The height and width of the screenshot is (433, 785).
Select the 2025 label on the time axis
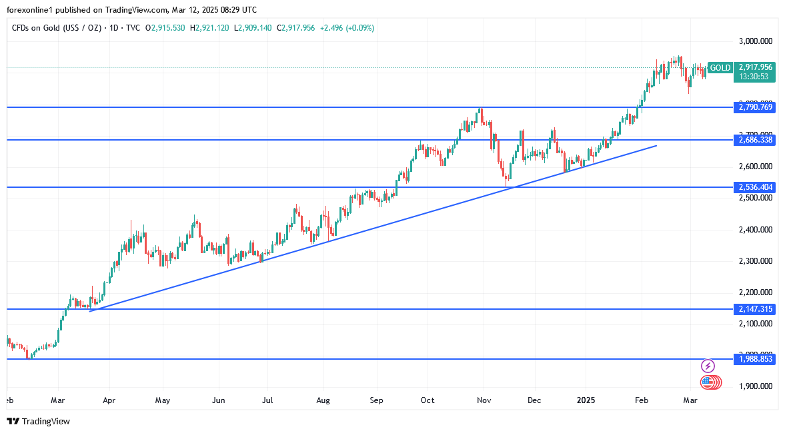tap(586, 400)
